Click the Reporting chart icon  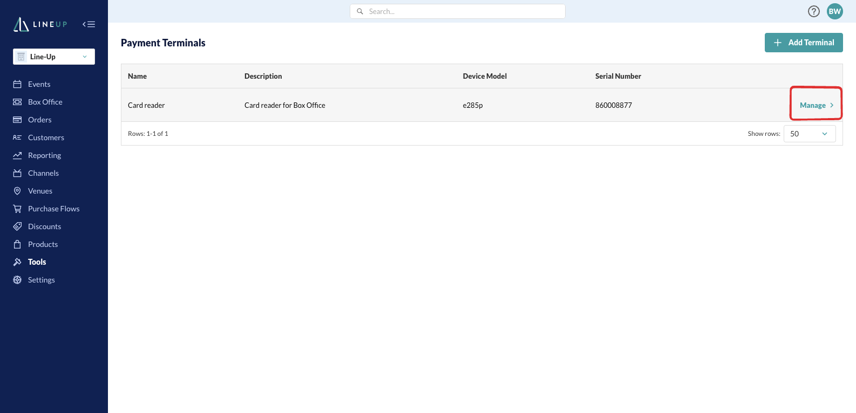click(x=17, y=155)
